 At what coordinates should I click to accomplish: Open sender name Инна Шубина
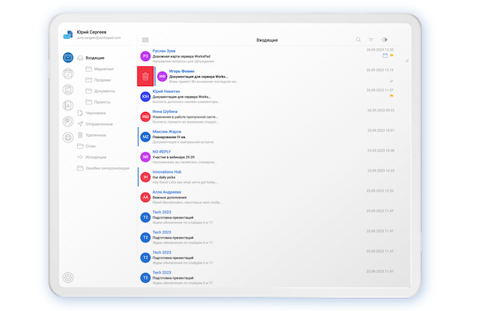(165, 111)
